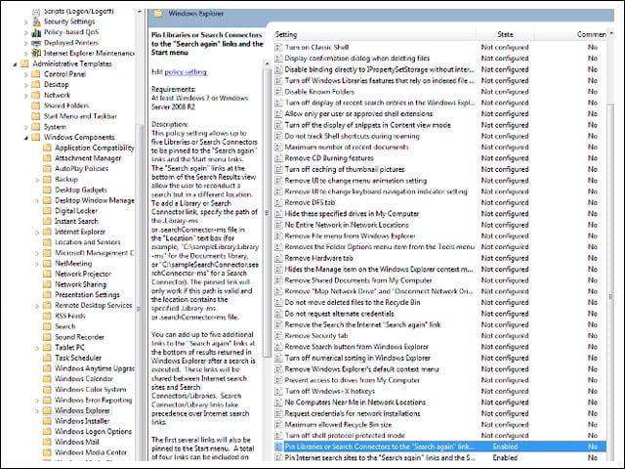
Task: Expand the Control Panel node
Action: tap(26, 74)
